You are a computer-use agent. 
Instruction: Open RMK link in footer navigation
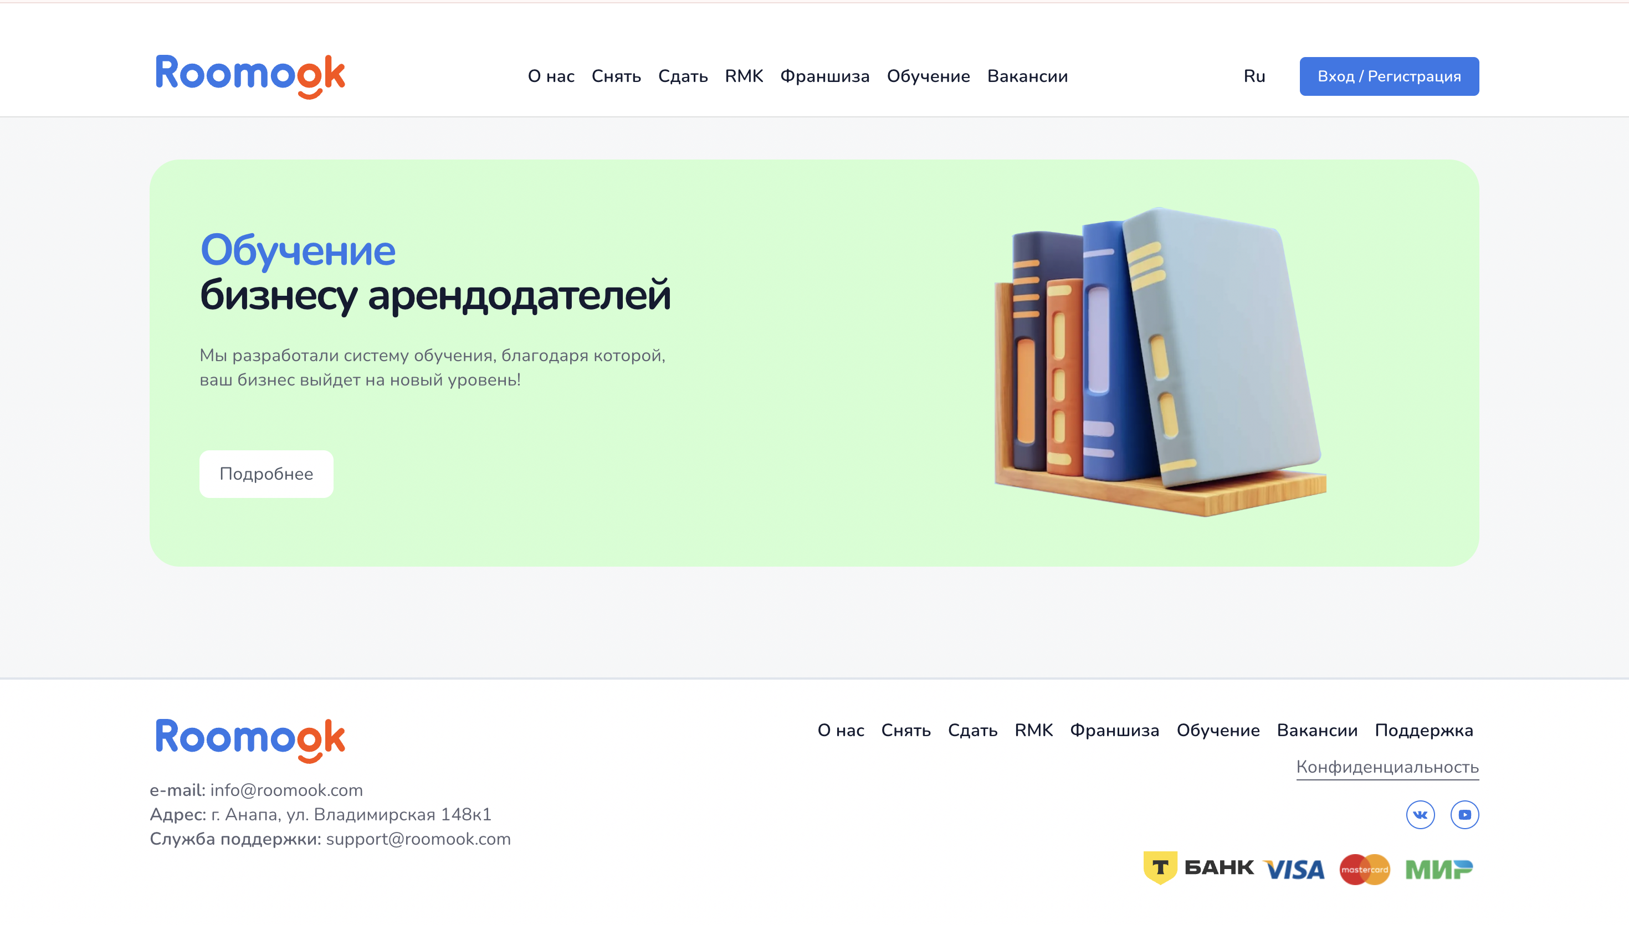[1033, 731]
